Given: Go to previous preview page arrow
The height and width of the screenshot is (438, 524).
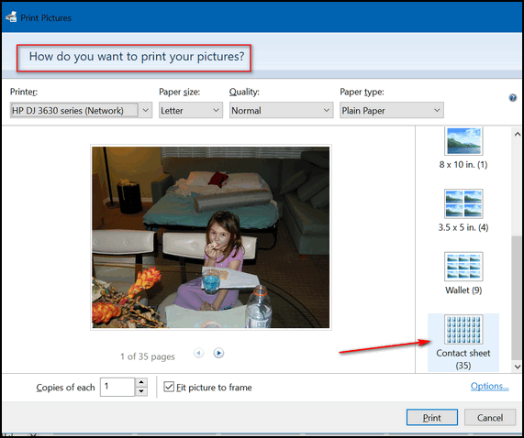Looking at the screenshot, I should point(199,353).
